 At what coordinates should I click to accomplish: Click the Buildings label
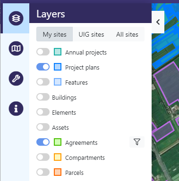[x=64, y=98]
